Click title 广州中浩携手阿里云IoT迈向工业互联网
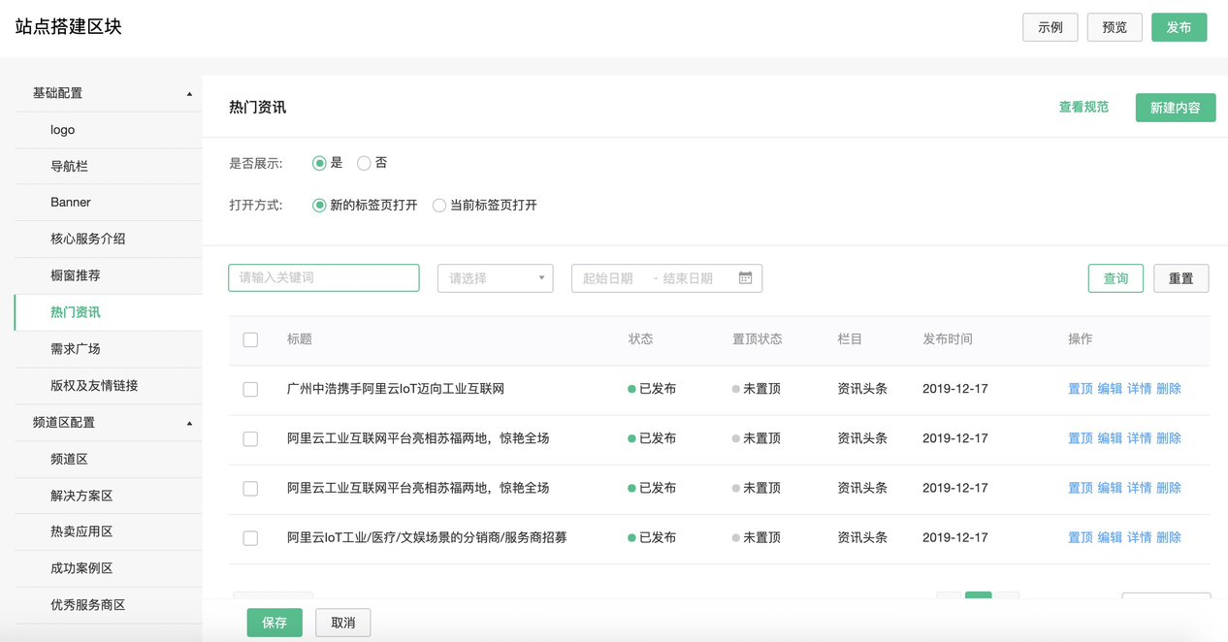The height and width of the screenshot is (642, 1228). click(396, 389)
